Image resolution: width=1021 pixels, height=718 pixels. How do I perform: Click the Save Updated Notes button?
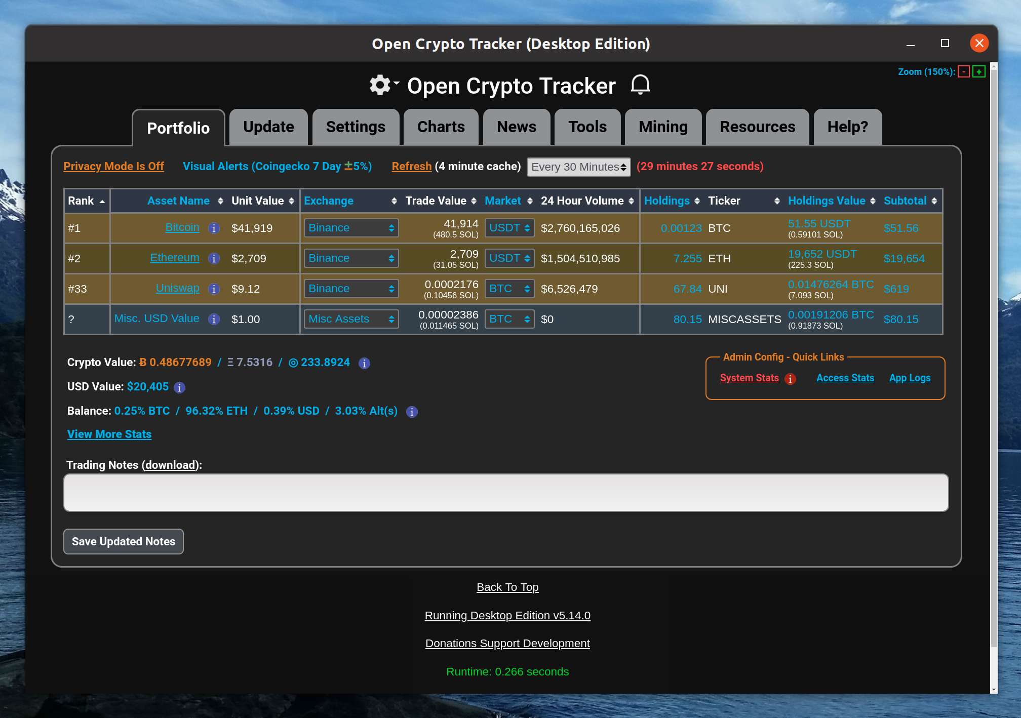(x=124, y=542)
